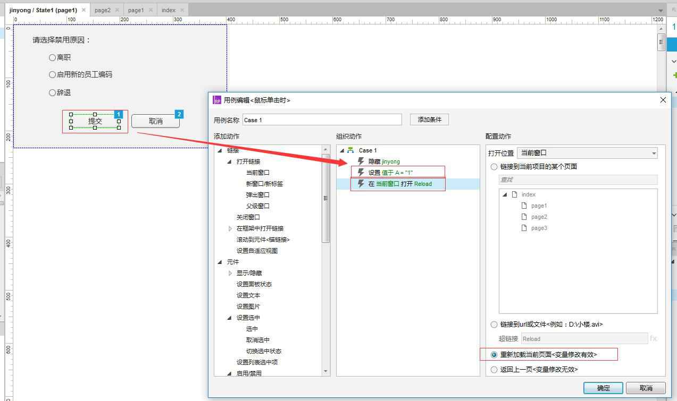Click the lightning icon for 隐藏 jinyong

pos(361,161)
